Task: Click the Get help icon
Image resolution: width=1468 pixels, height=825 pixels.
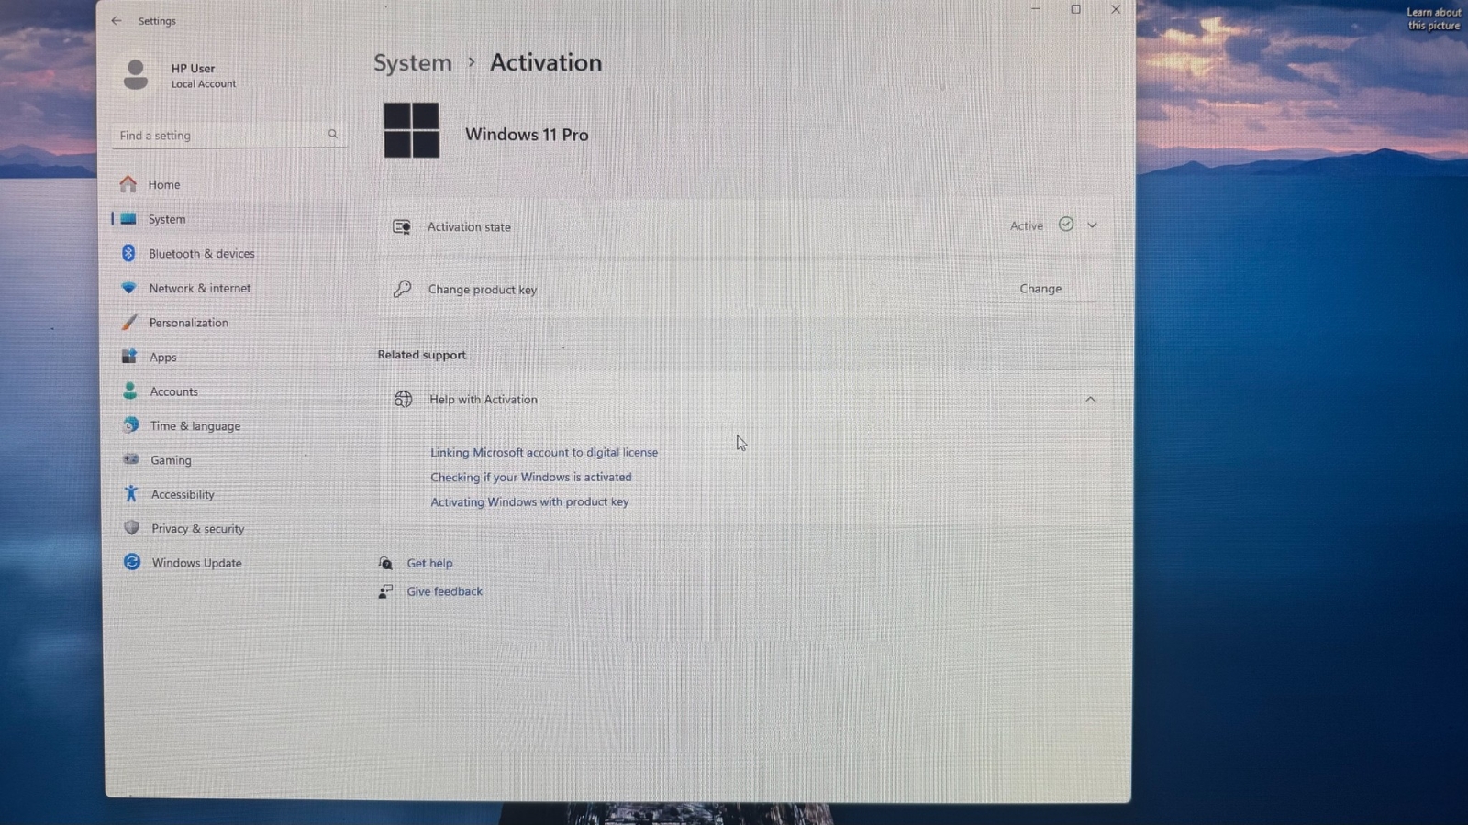Action: click(385, 563)
